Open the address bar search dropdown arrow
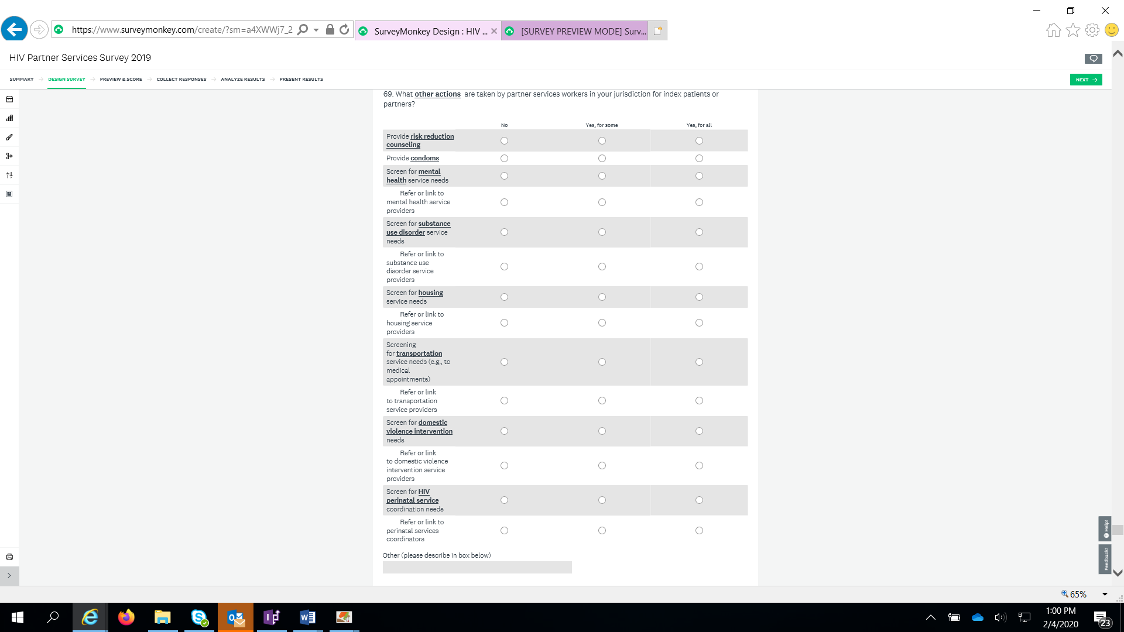 [x=316, y=30]
